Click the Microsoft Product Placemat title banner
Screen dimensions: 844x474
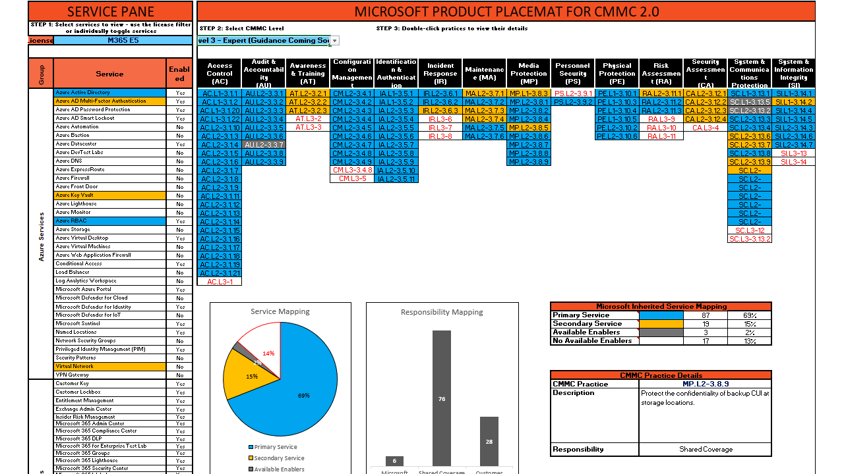(x=506, y=11)
